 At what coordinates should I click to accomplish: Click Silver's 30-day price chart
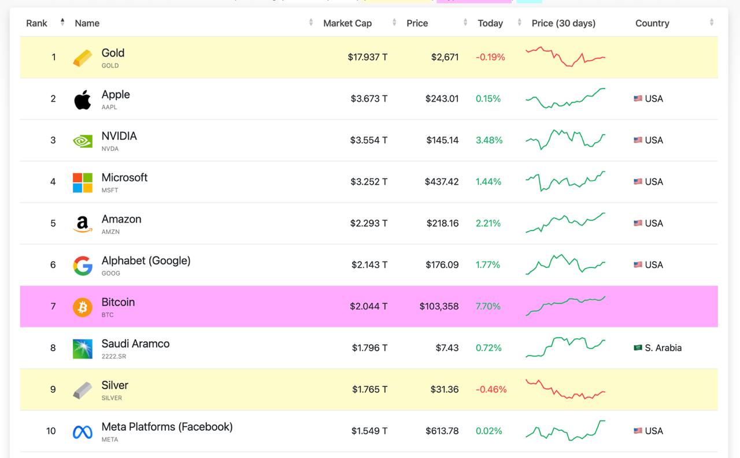[x=565, y=389]
